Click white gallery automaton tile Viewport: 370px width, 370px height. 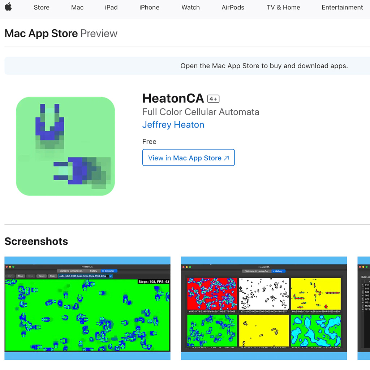(x=264, y=294)
